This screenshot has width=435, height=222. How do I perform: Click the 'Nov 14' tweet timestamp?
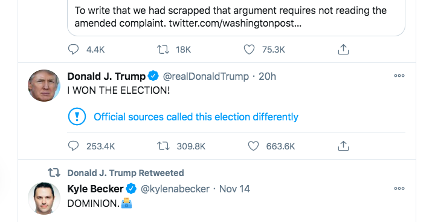click(234, 189)
